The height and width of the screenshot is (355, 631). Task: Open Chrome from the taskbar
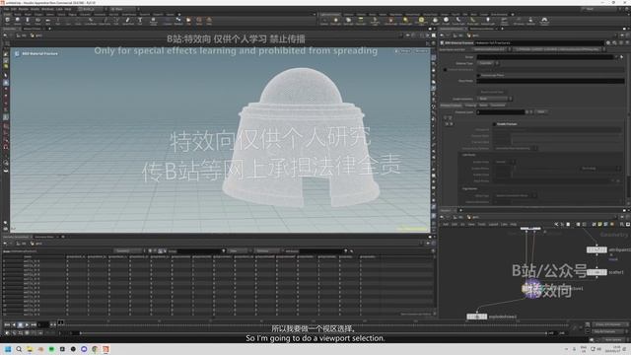(x=95, y=349)
